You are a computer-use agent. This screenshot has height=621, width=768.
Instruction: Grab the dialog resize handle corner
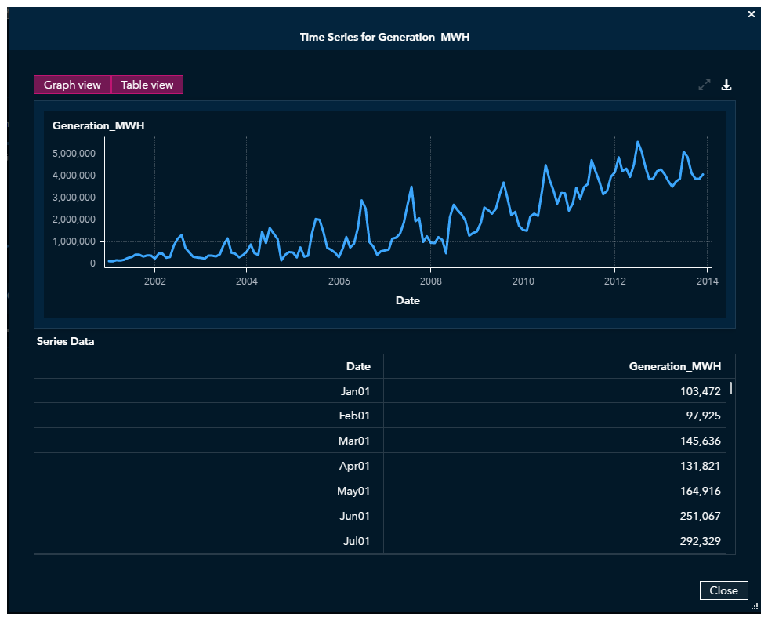(x=755, y=606)
